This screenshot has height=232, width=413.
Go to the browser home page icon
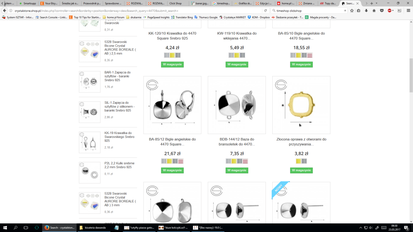coord(374,11)
